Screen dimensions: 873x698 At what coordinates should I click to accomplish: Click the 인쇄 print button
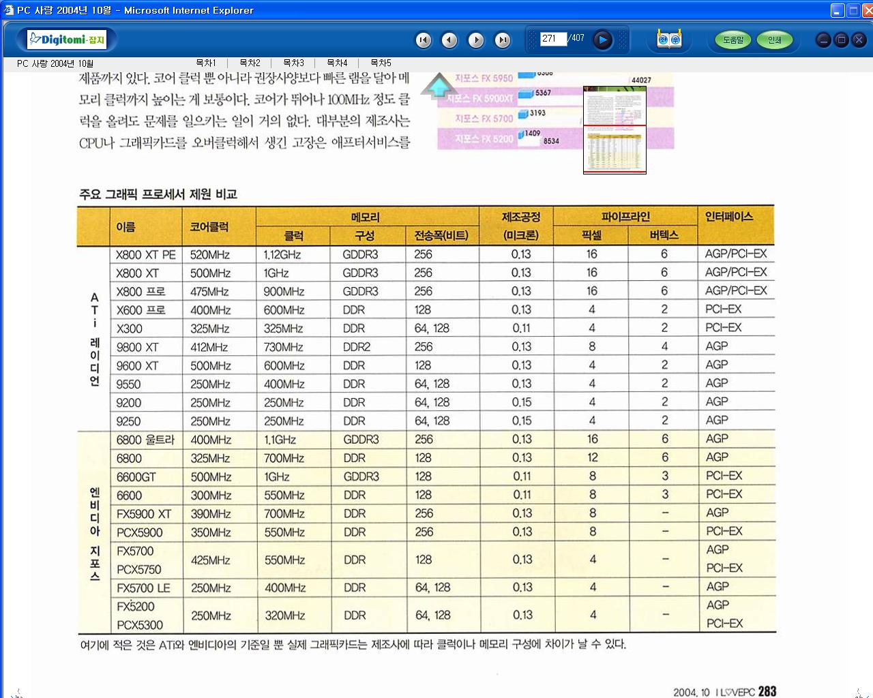(x=775, y=40)
